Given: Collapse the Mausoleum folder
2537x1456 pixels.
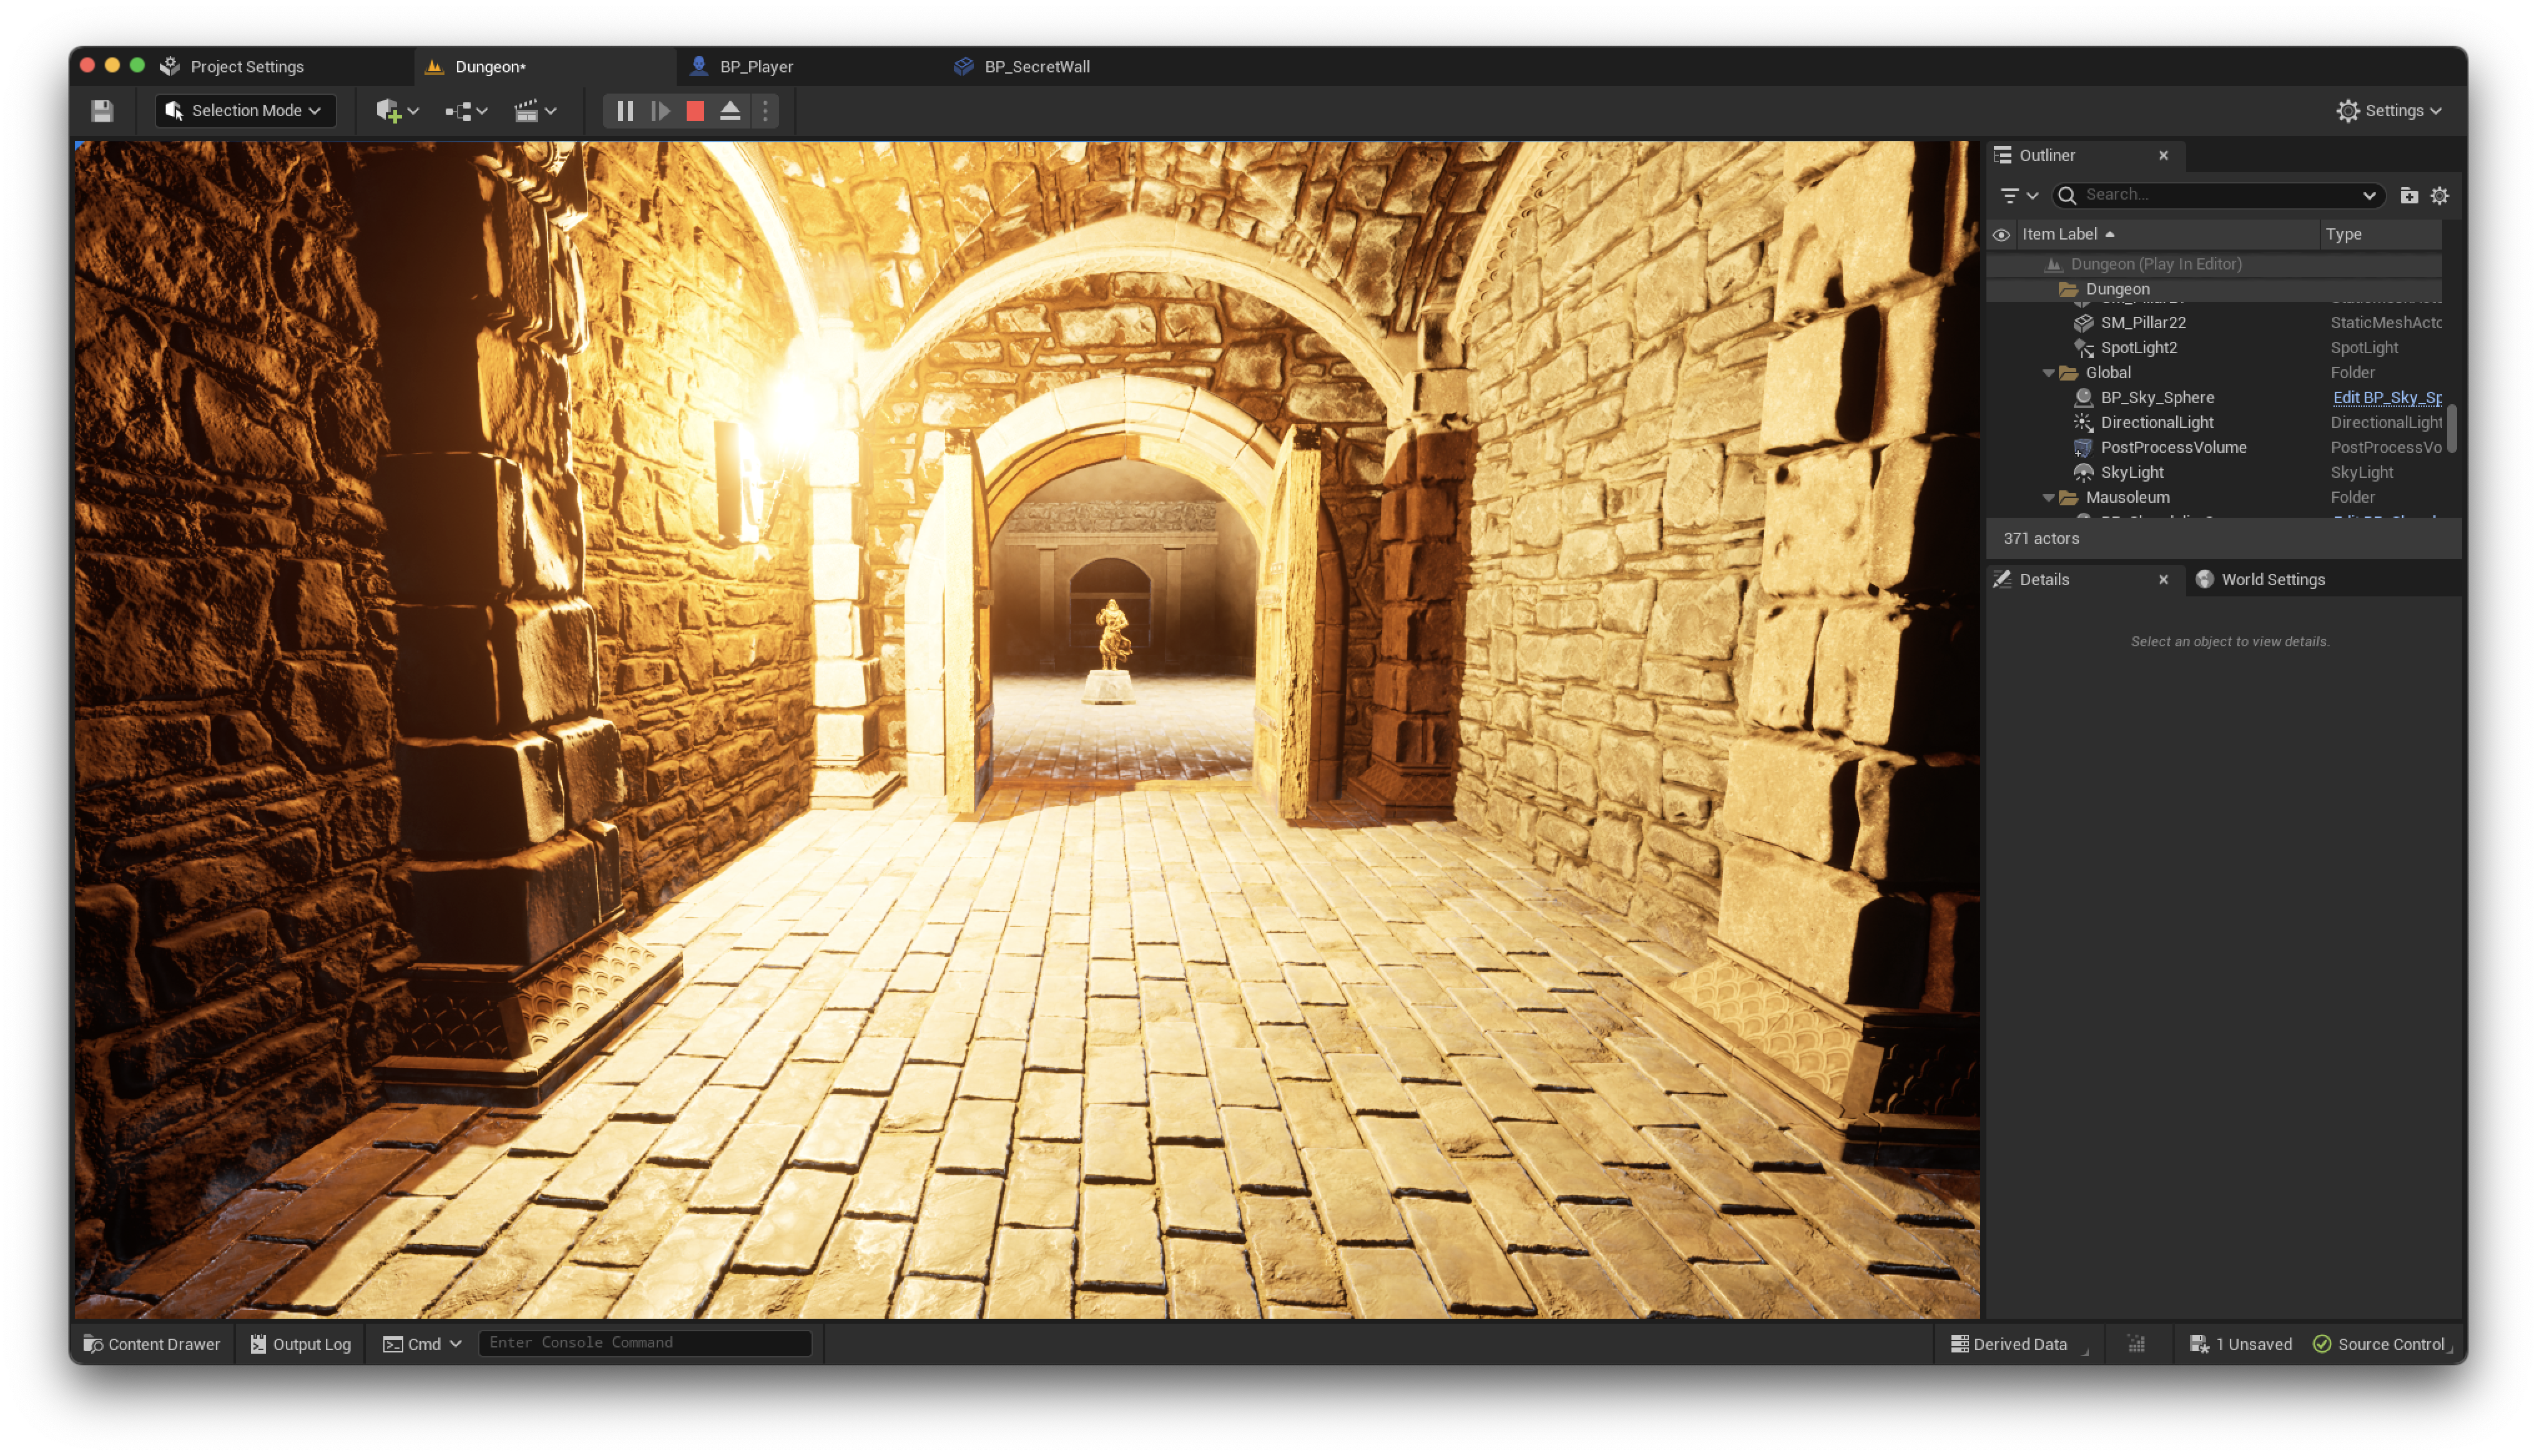Looking at the screenshot, I should click(x=2048, y=498).
